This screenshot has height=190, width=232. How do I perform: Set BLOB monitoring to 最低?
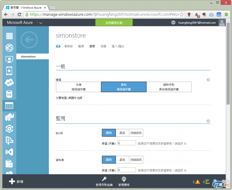(x=122, y=133)
